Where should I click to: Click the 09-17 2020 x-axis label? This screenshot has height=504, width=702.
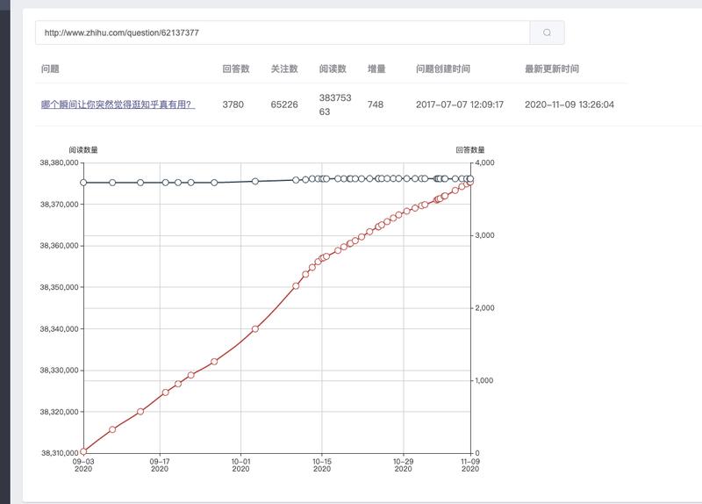tap(160, 465)
